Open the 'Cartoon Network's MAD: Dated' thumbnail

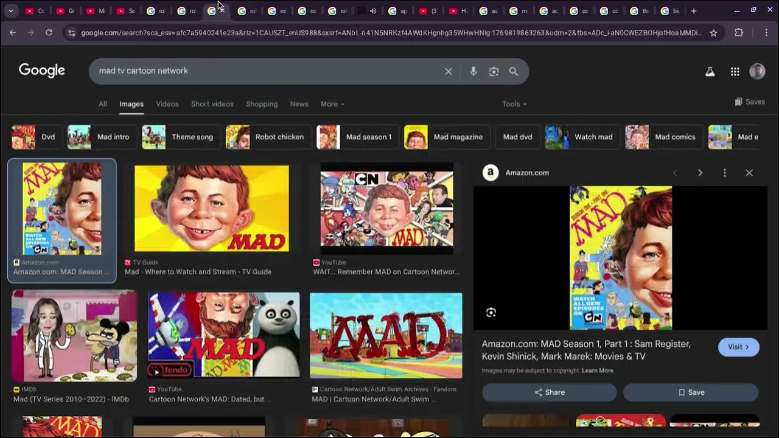[224, 336]
